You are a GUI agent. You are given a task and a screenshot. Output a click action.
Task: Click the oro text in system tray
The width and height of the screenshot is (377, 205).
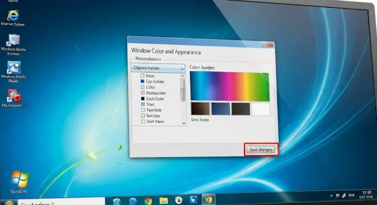pos(351,195)
